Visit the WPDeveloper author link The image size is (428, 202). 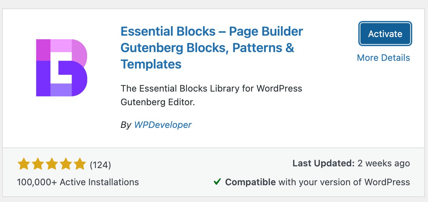coord(163,125)
